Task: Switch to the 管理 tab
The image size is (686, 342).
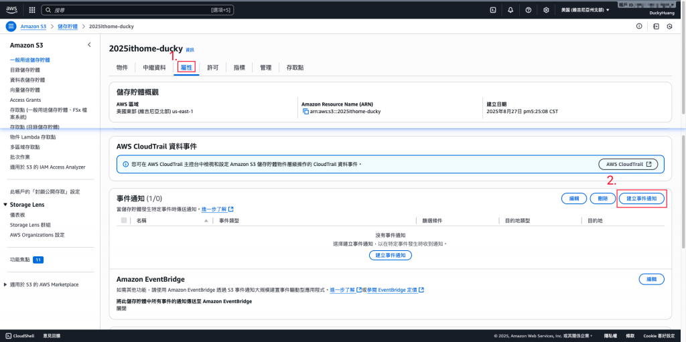Action: tap(265, 68)
